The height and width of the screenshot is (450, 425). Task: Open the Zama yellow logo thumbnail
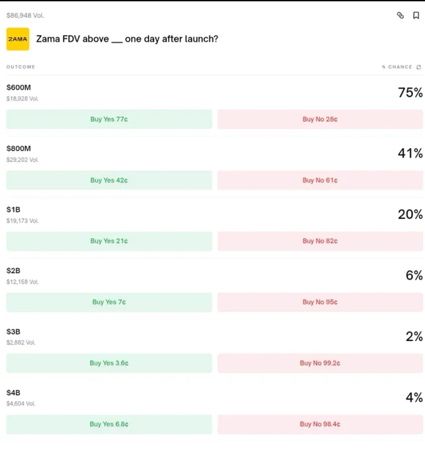coord(18,39)
